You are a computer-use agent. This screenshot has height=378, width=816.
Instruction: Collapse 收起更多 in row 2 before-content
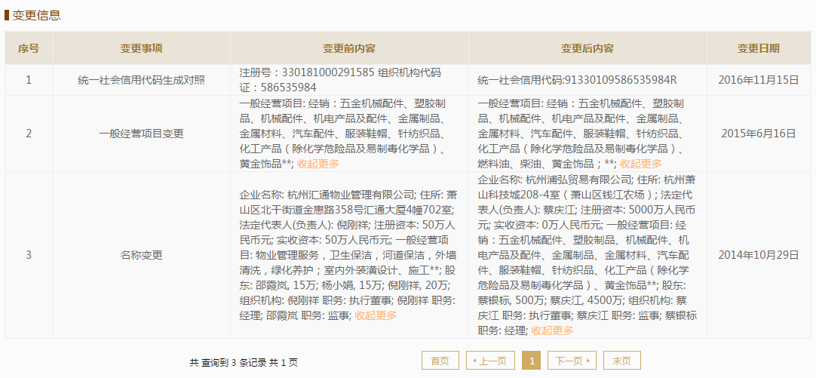318,164
